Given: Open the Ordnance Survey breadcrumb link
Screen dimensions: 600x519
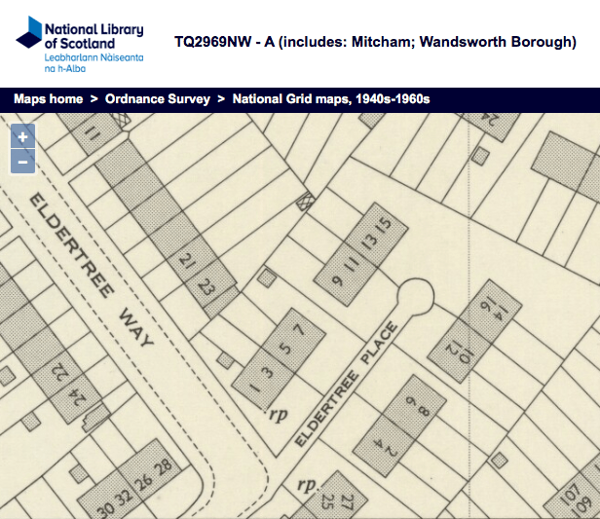Looking at the screenshot, I should coord(157,99).
